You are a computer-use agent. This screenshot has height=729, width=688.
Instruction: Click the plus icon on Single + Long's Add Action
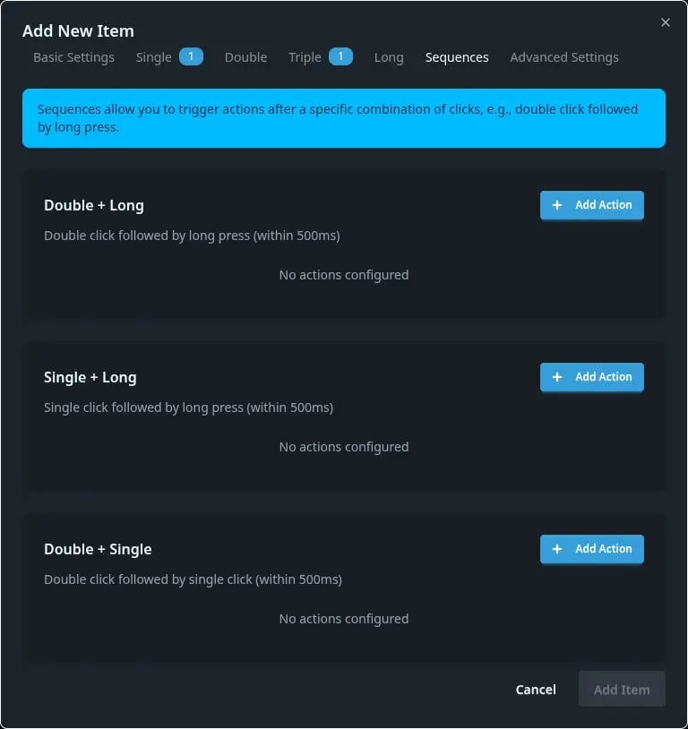pyautogui.click(x=556, y=377)
